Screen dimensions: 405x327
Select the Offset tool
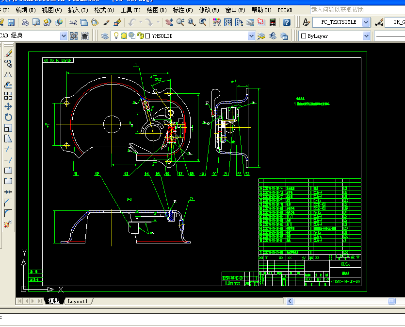(x=8, y=85)
